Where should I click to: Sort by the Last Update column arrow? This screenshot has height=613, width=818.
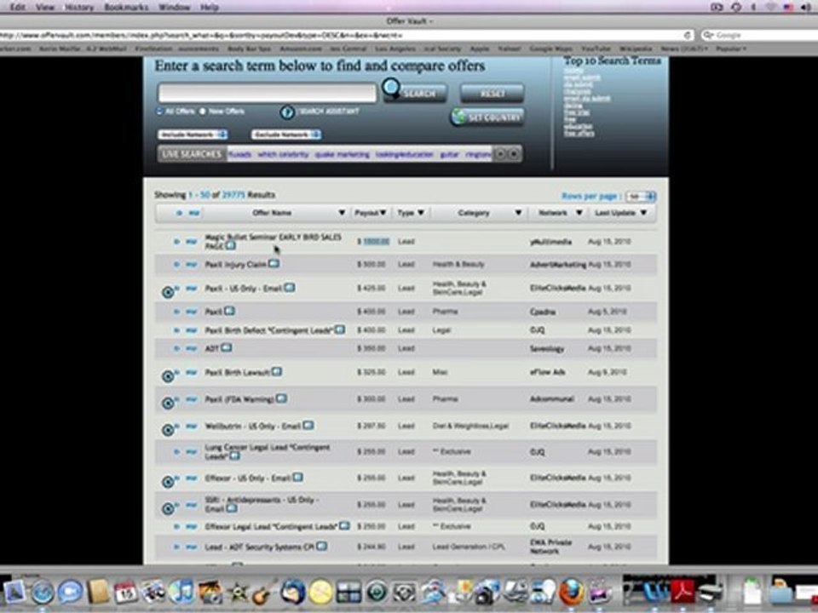643,213
